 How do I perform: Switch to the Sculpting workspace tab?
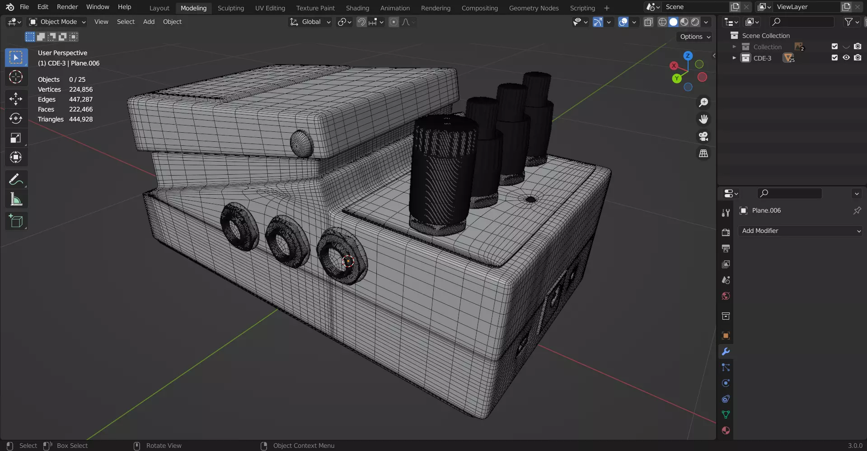[x=230, y=8]
